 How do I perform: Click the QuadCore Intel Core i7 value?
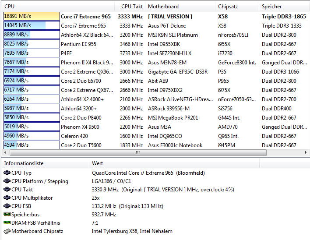coord(148,173)
